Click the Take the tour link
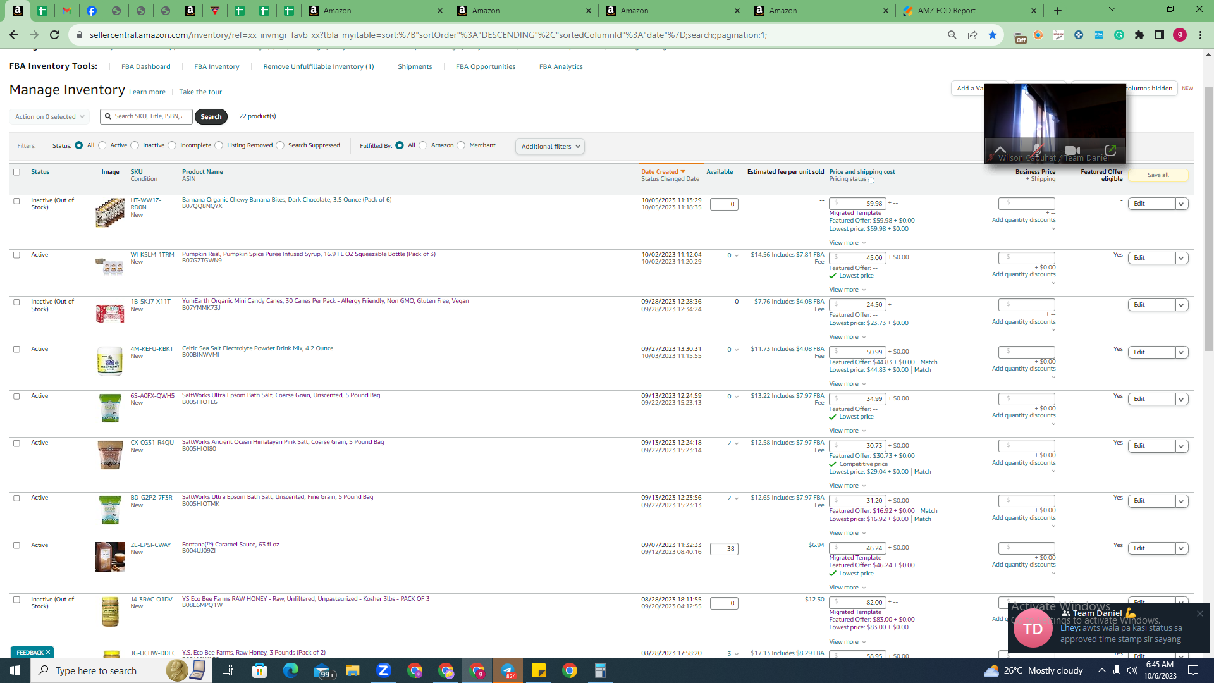Screen dimensions: 1214x683 point(200,92)
